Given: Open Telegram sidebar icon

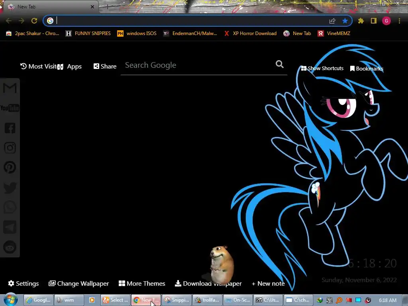Looking at the screenshot, I should [x=10, y=227].
